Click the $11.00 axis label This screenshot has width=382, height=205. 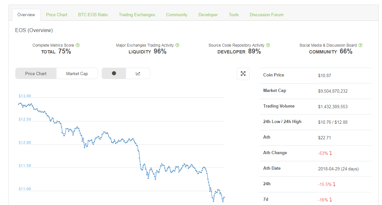tap(25, 189)
